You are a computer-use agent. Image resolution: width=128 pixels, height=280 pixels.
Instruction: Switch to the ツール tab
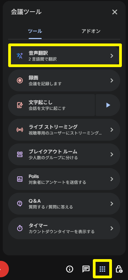point(35,31)
